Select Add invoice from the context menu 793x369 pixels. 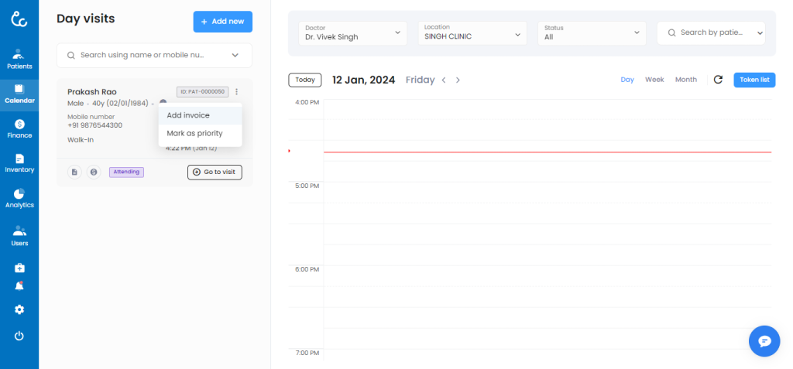click(x=188, y=115)
